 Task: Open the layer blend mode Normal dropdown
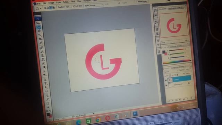171,71
